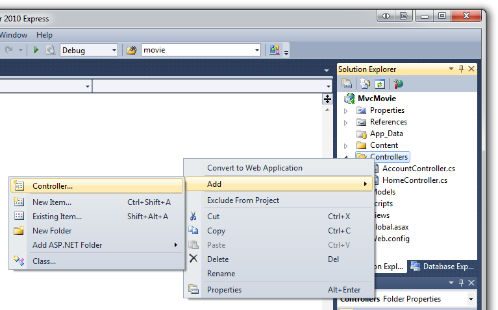Select AccountController.cs in Solution Explorer
Screen dimensions: 498x310
[418, 169]
